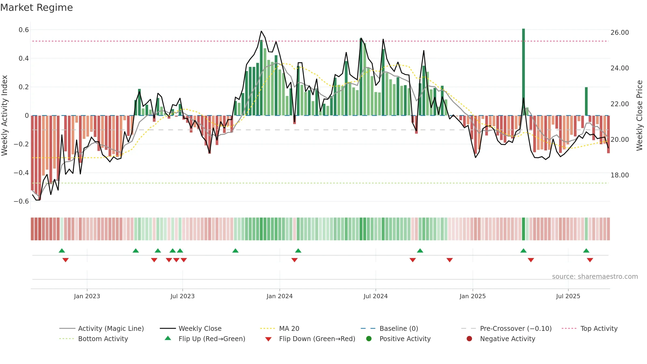
Task: Click the Jan 2025 x-axis label
Action: 473,296
